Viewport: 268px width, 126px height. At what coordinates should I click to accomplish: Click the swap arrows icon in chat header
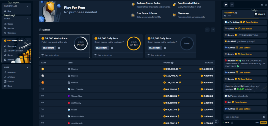tap(232, 5)
